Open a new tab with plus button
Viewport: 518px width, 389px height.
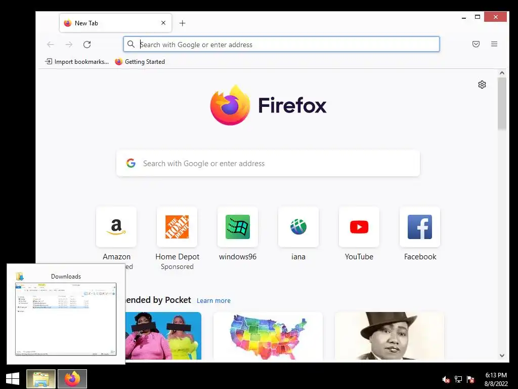pos(182,23)
